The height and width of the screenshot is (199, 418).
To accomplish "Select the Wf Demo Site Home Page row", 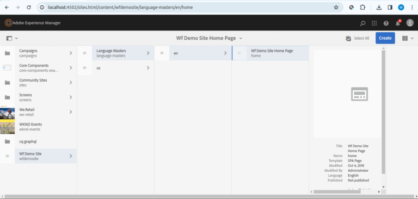I will tap(271, 53).
